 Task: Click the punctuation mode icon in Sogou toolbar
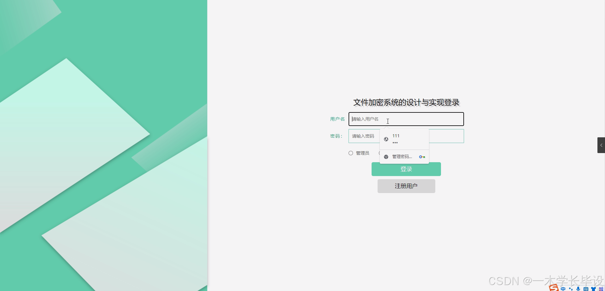click(571, 289)
